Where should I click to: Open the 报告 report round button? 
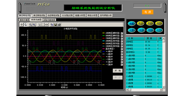(x=141, y=30)
